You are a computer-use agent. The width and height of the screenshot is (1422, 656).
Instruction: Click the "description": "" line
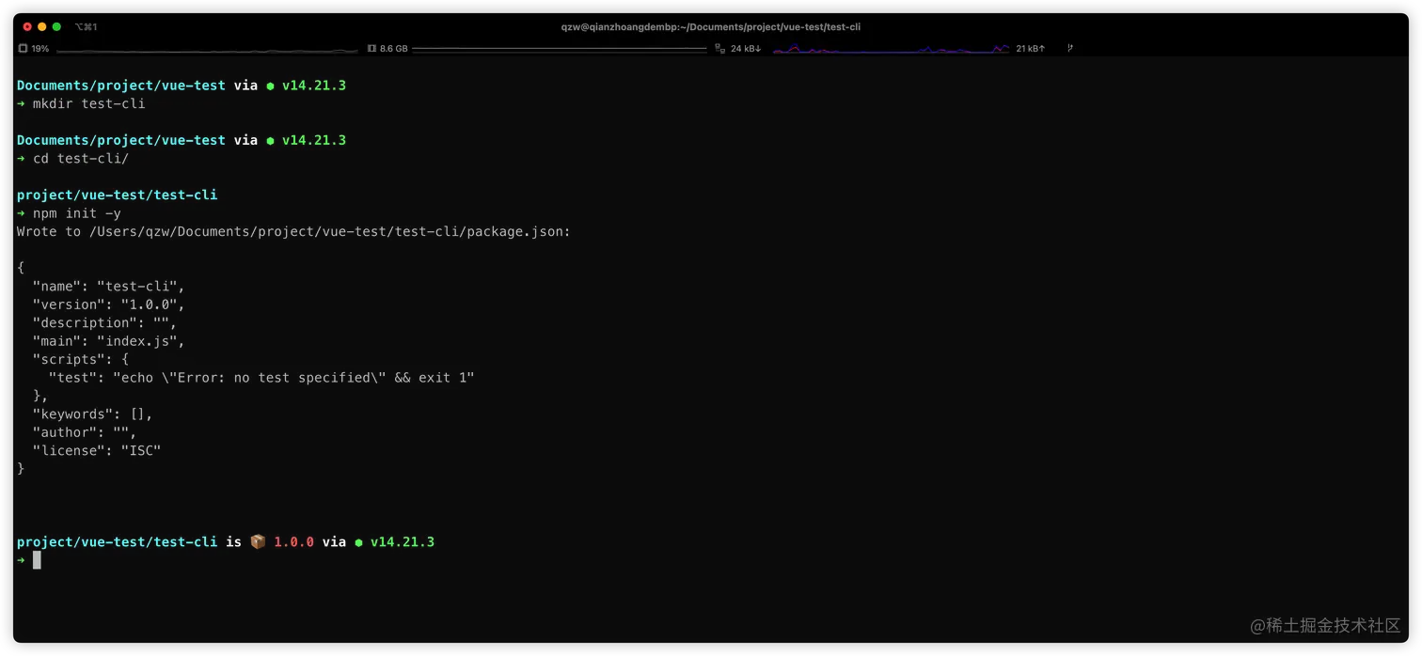104,322
